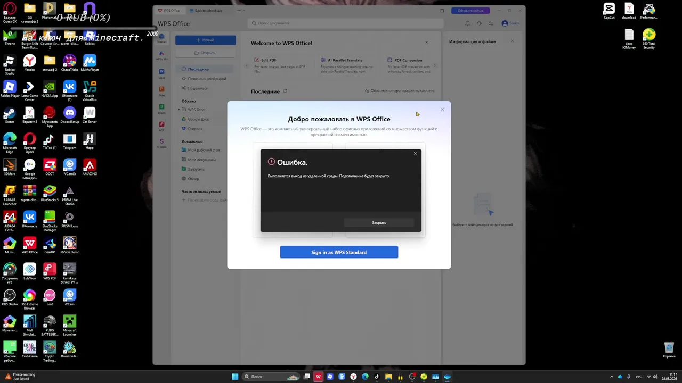Open BlueStacks 5 desktop icon
The height and width of the screenshot is (383, 682).
(x=50, y=194)
